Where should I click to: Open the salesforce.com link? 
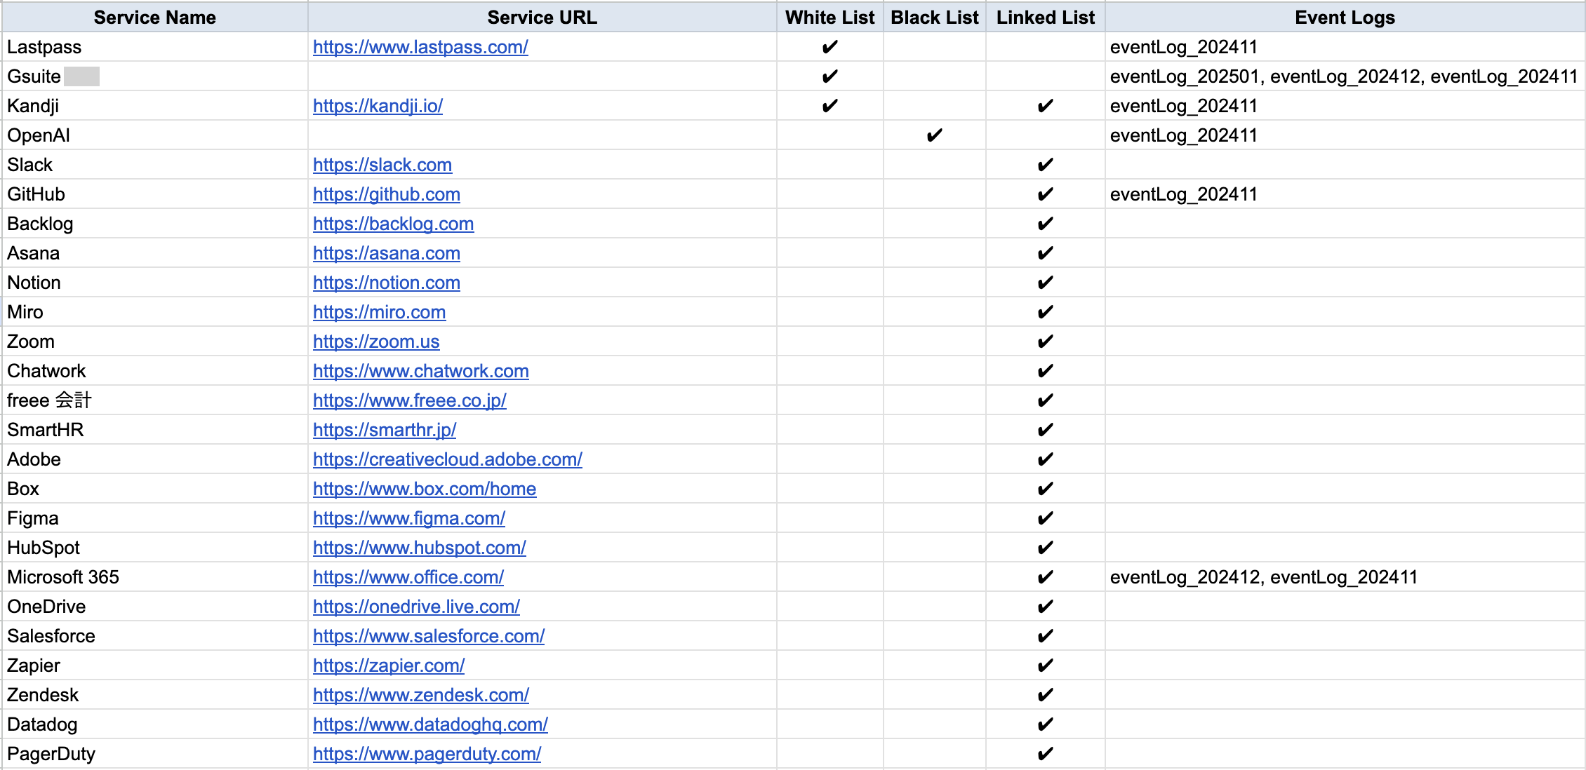coord(429,636)
